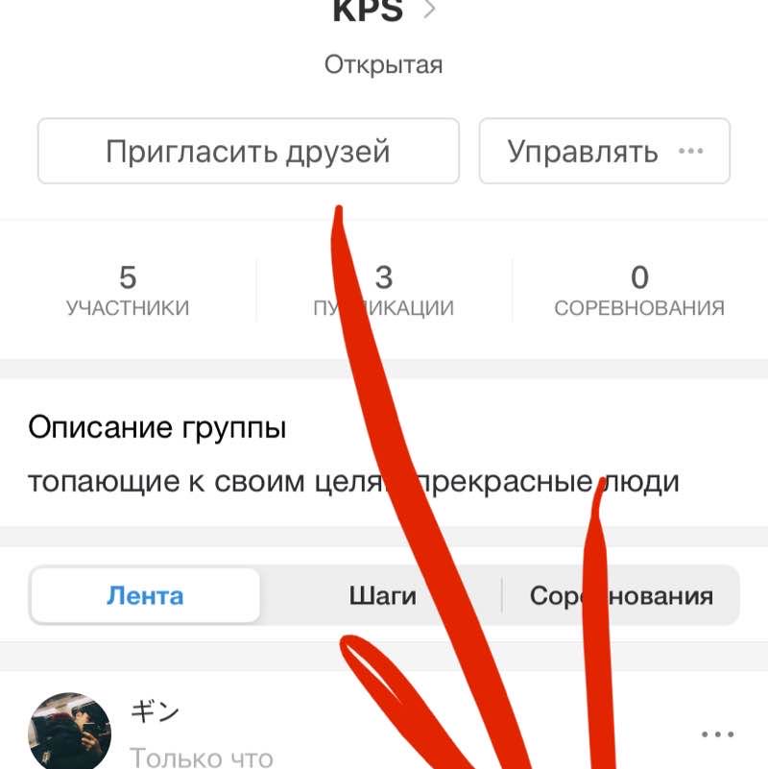Tap the chevron arrow next to KPS
Screen dimensions: 768x769
pos(429,9)
